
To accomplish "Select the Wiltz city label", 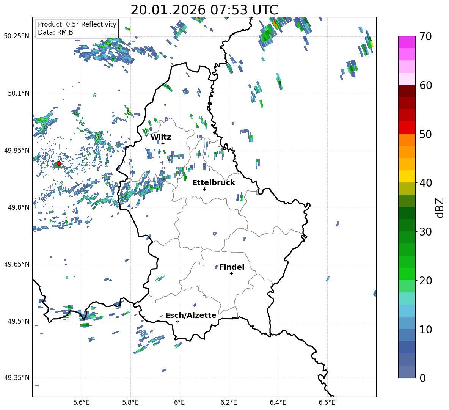I will click(161, 137).
